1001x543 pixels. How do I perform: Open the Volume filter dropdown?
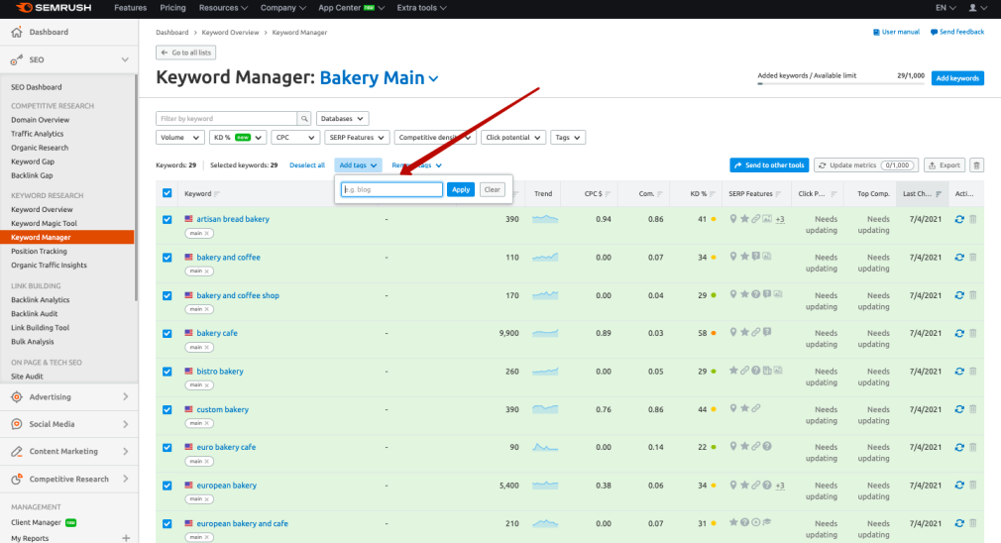(x=180, y=138)
